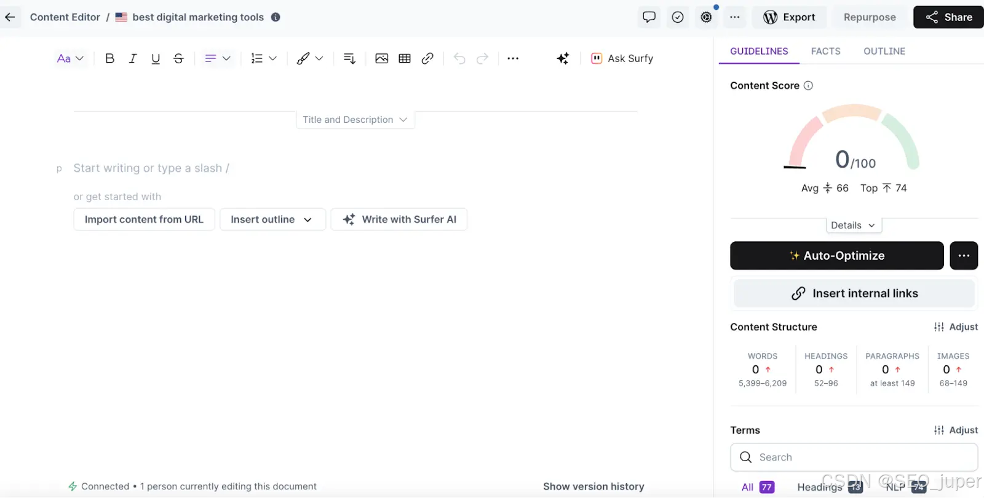Toggle underline text formatting

[156, 58]
